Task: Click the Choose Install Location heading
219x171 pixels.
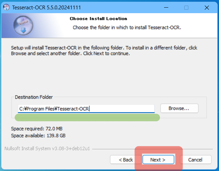Action: point(98,19)
